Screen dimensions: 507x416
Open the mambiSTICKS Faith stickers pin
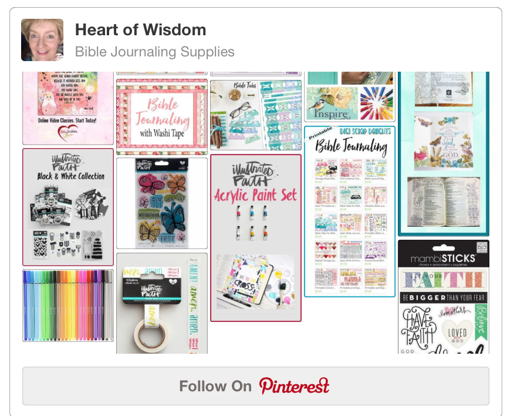(443, 297)
